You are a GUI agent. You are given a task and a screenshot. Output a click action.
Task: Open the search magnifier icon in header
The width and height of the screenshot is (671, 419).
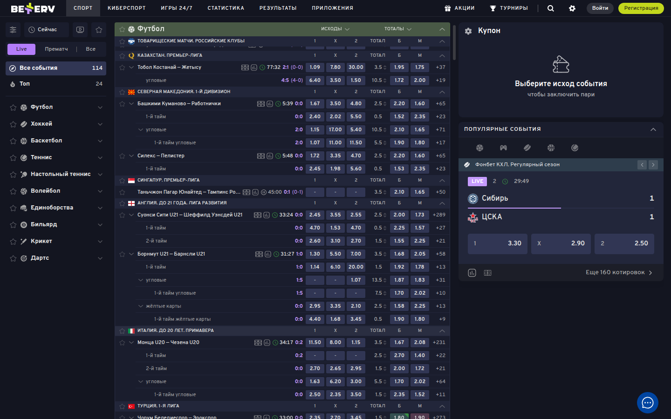pyautogui.click(x=550, y=8)
